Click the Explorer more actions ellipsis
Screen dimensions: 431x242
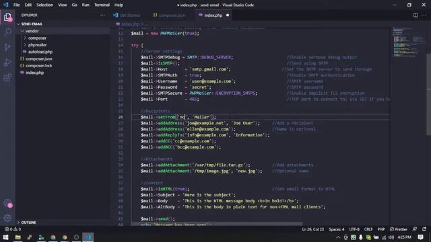click(x=102, y=15)
